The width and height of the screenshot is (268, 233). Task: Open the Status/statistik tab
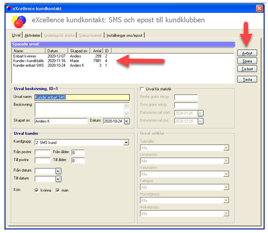pos(90,36)
